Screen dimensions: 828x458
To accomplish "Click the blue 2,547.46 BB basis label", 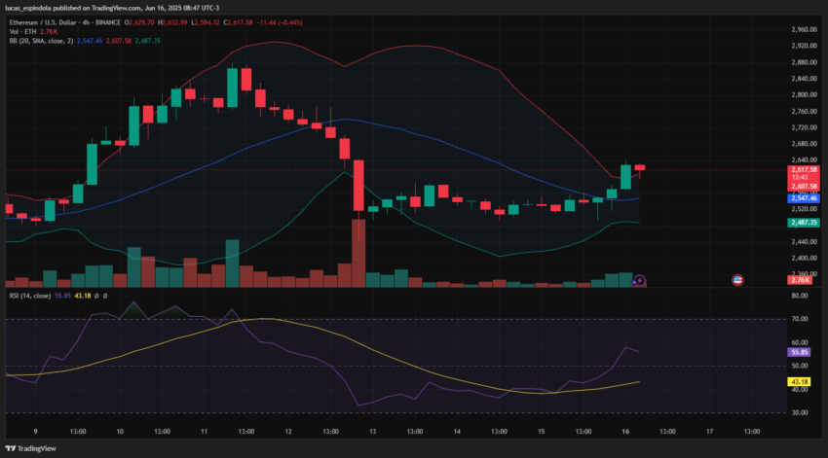I will tap(804, 198).
